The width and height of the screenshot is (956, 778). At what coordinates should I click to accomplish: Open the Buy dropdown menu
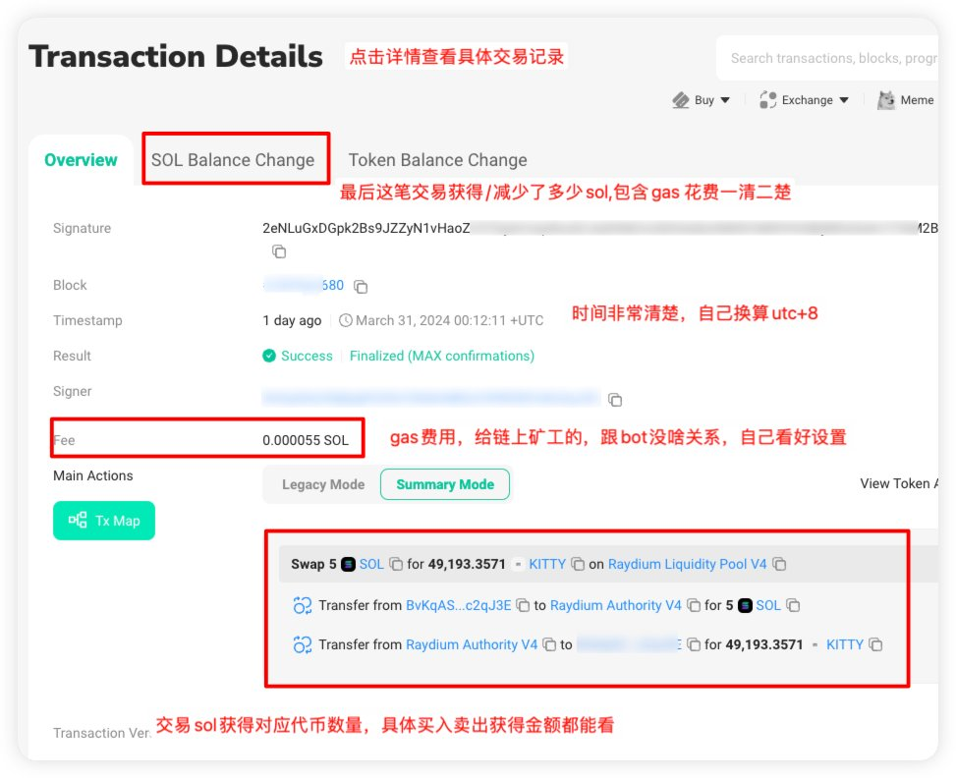pyautogui.click(x=703, y=100)
